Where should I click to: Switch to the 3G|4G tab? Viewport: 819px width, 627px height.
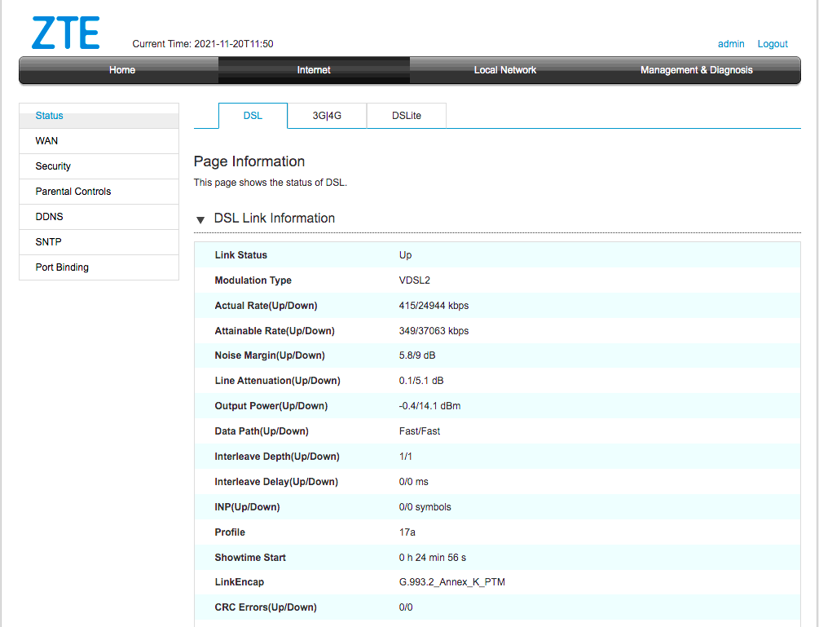327,116
